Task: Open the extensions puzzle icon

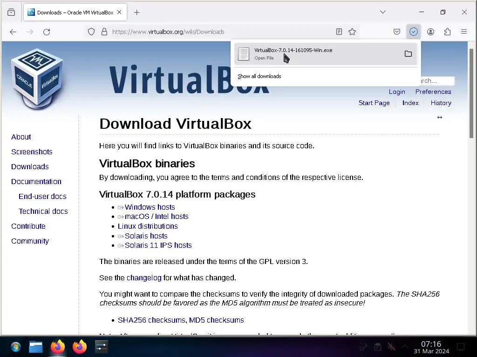Action: 447,32
